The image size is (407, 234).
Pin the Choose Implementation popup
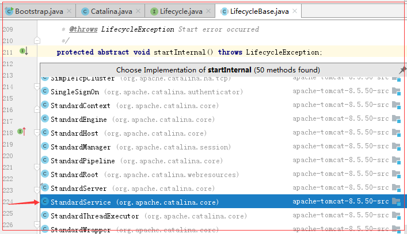coord(402,70)
